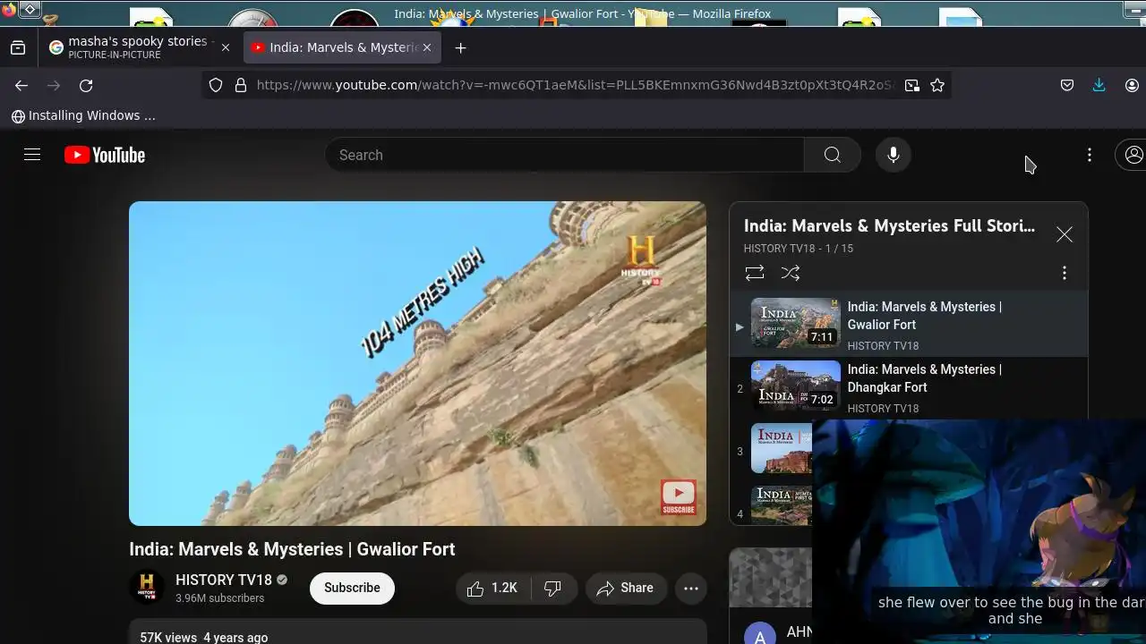Open Firefox account icon
This screenshot has height=644, width=1146.
point(1132,85)
